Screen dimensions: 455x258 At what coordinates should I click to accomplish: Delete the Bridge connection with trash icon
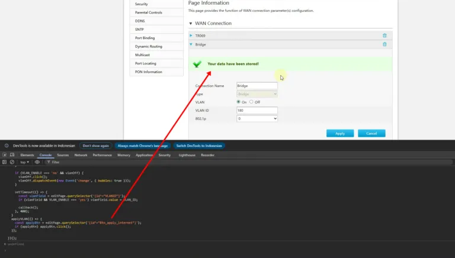[x=384, y=44]
